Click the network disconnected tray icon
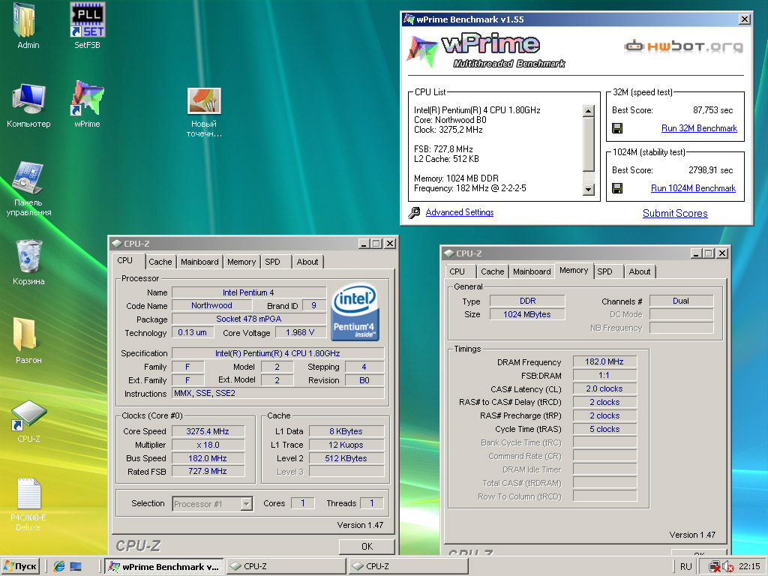The image size is (768, 576). (x=715, y=567)
